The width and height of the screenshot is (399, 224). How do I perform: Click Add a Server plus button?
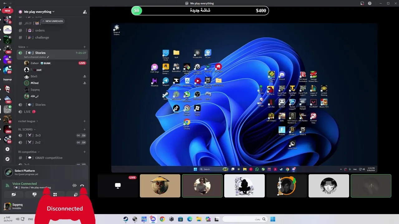pos(7,149)
